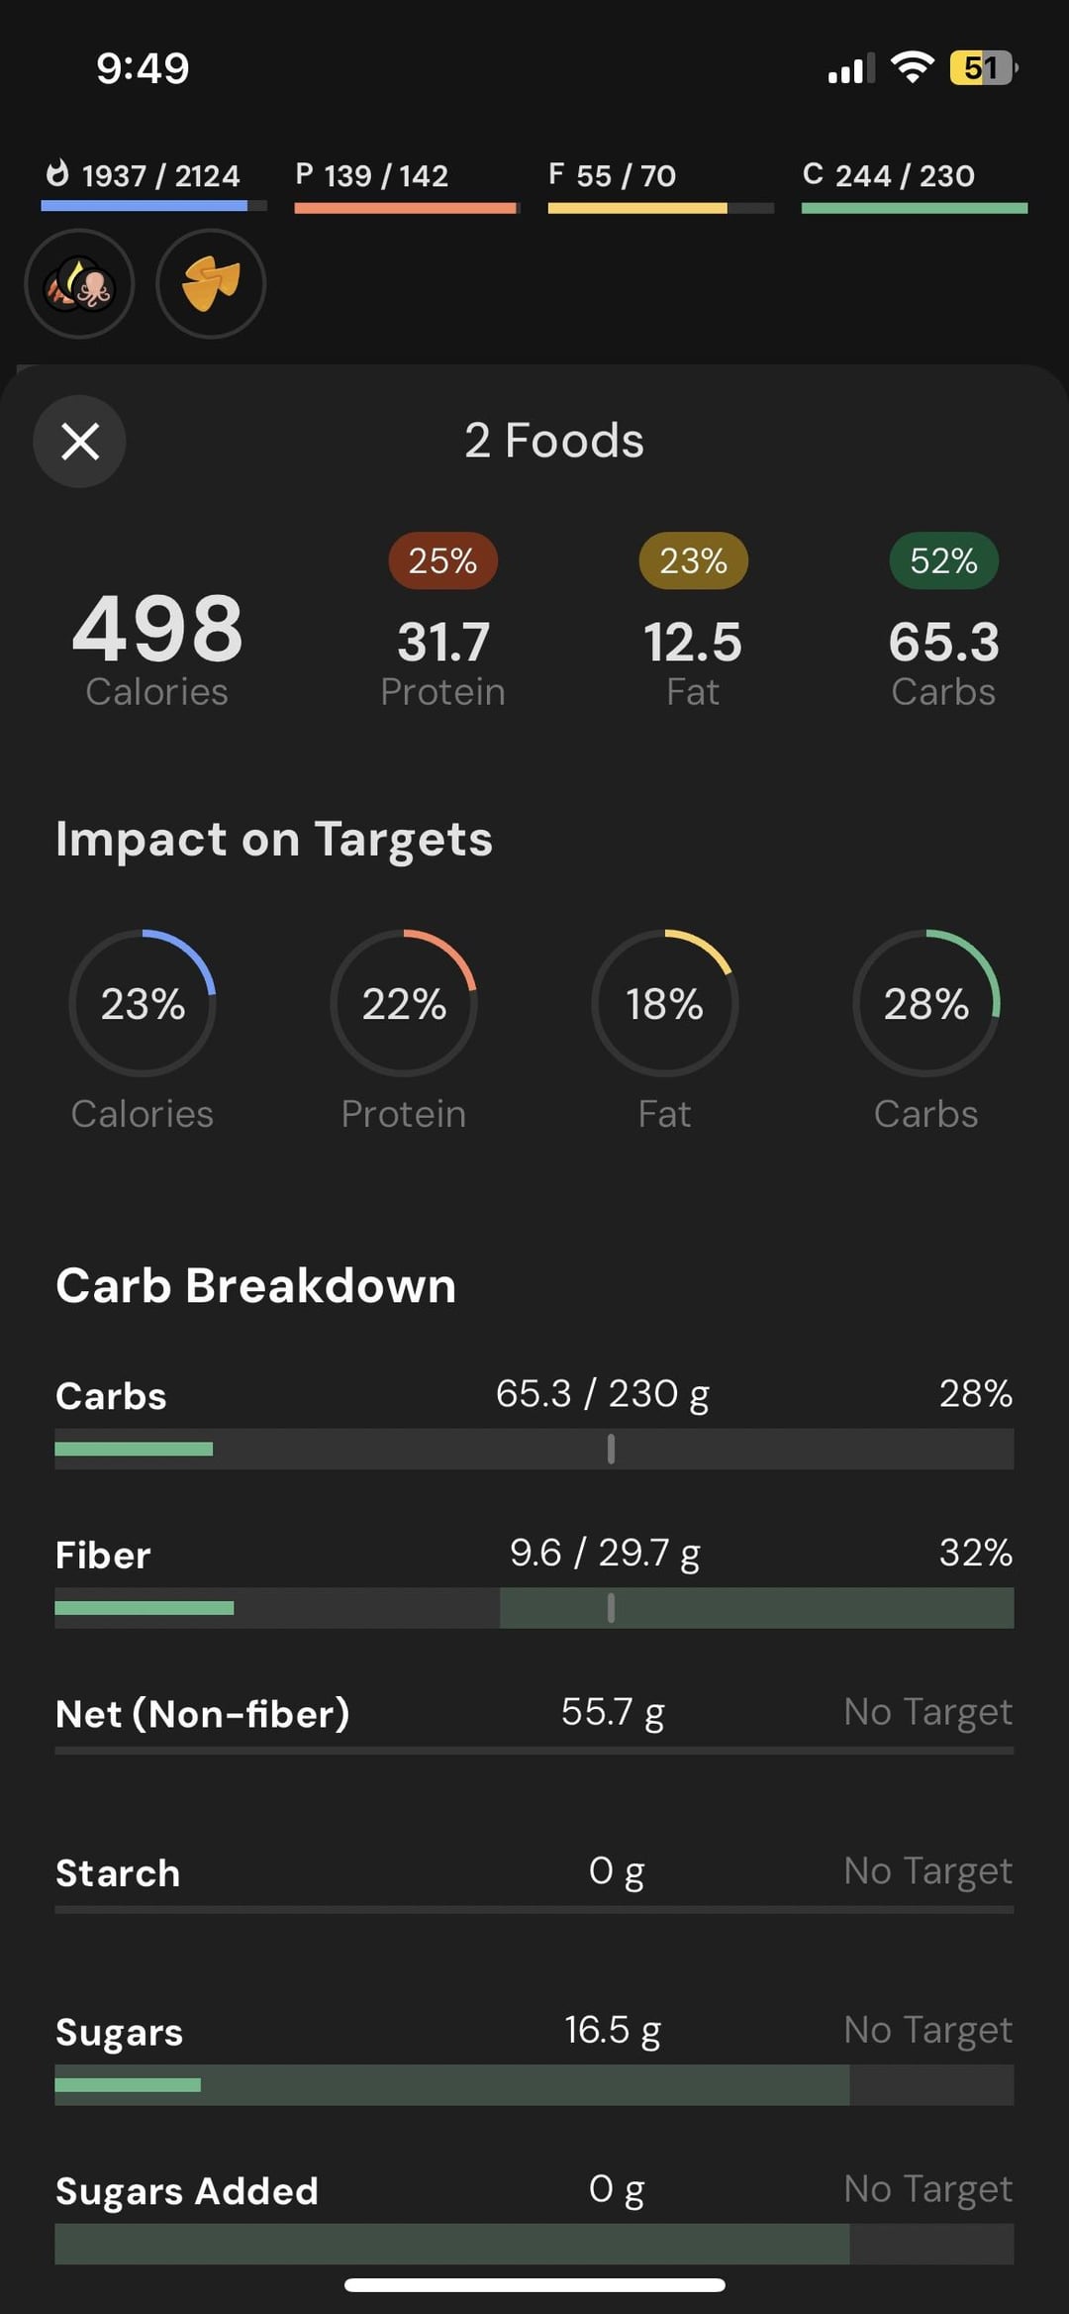Open the Starch row with No Target
The image size is (1069, 2314).
[x=534, y=1877]
